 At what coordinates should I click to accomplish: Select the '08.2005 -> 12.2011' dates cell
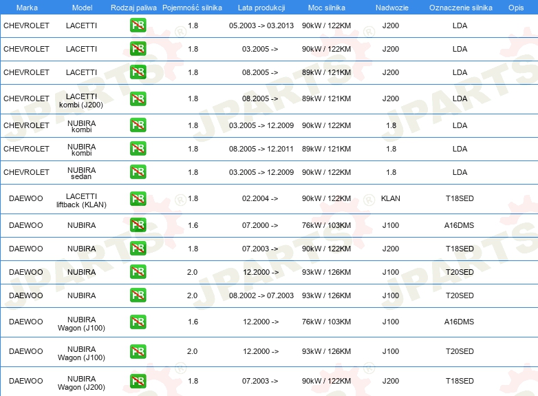pyautogui.click(x=261, y=149)
